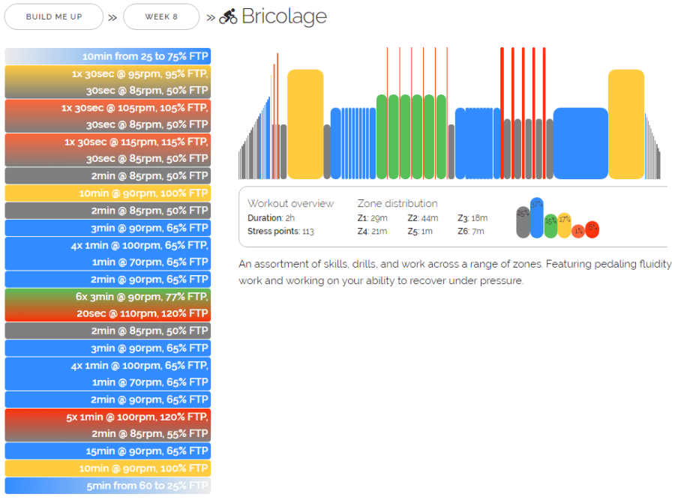This screenshot has height=503, width=675.
Task: Click the 1x 30sec @ 95rpm, 95% FTP step
Action: point(107,74)
